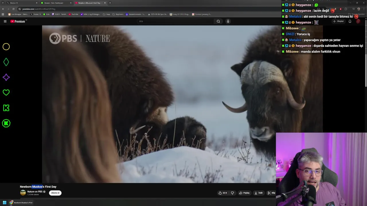This screenshot has height=206, width=367.
Task: Share the video via Paylaş button
Action: (244, 193)
